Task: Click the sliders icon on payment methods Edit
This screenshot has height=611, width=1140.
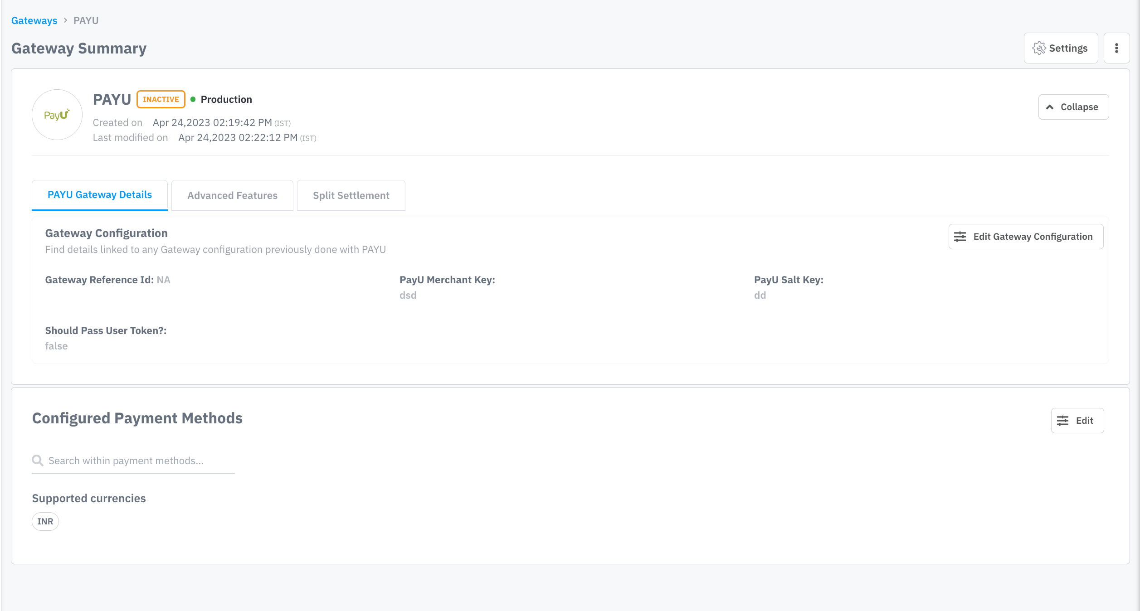Action: tap(1062, 421)
